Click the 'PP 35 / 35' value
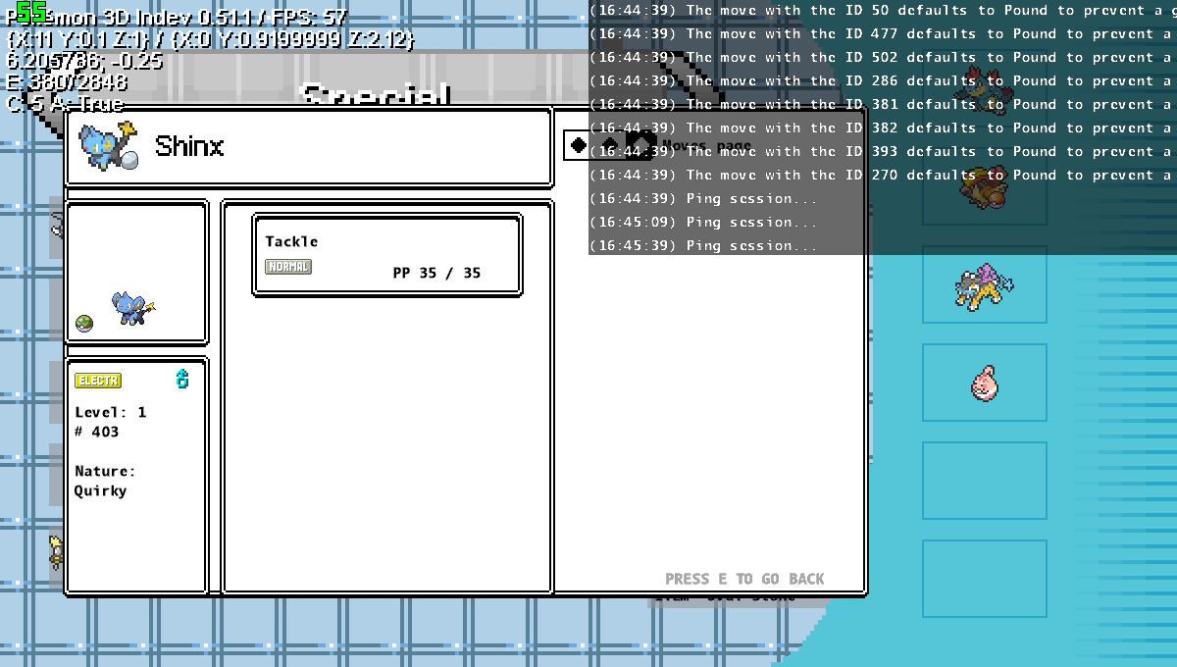Viewport: 1177px width, 667px height. pyautogui.click(x=436, y=273)
